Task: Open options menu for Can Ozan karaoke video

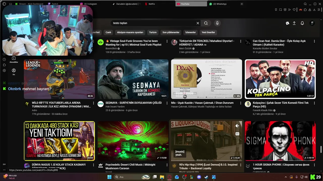Action: [314, 41]
